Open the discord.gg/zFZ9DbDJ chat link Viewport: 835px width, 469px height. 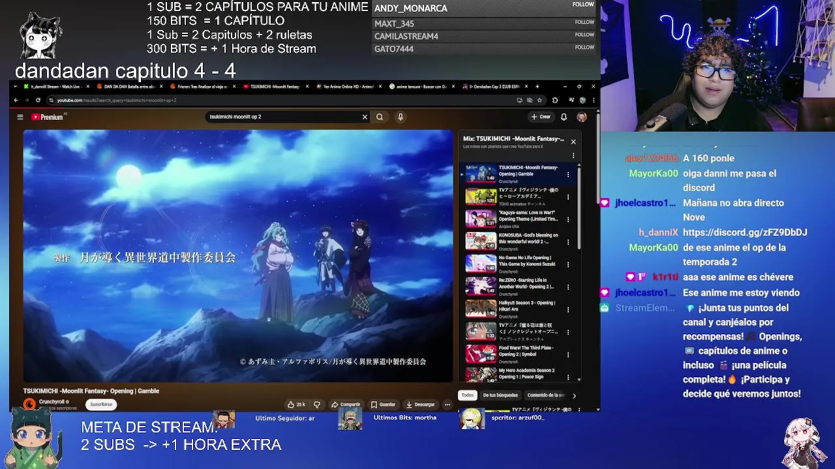coord(745,233)
